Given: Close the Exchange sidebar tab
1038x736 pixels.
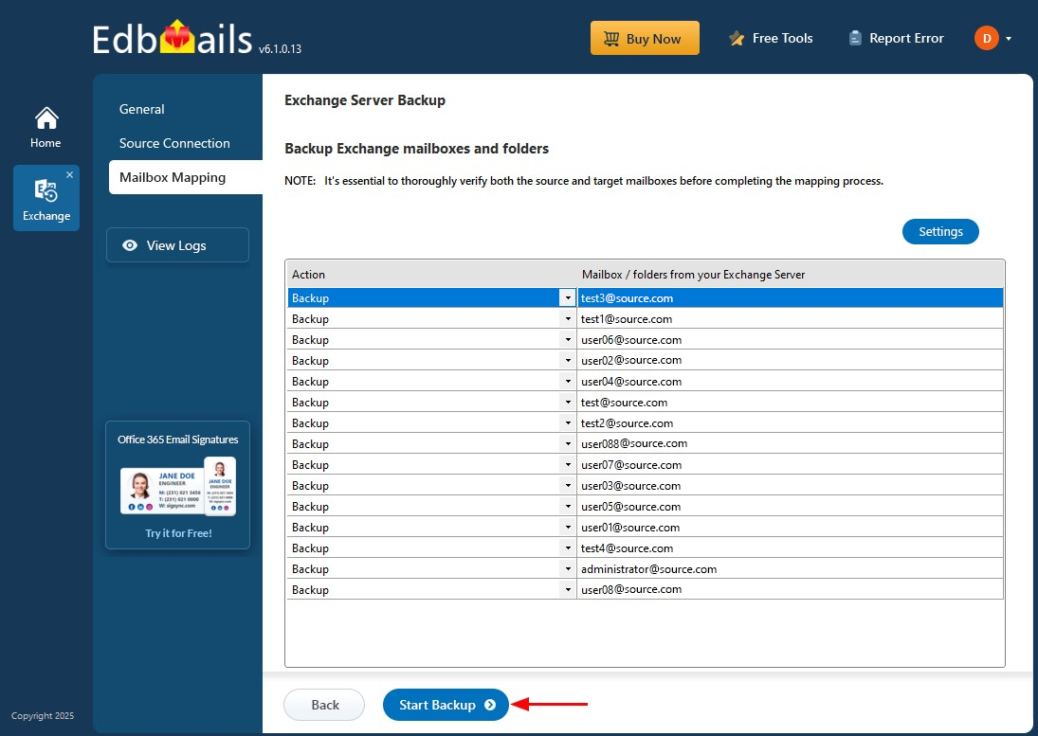Looking at the screenshot, I should pos(69,174).
